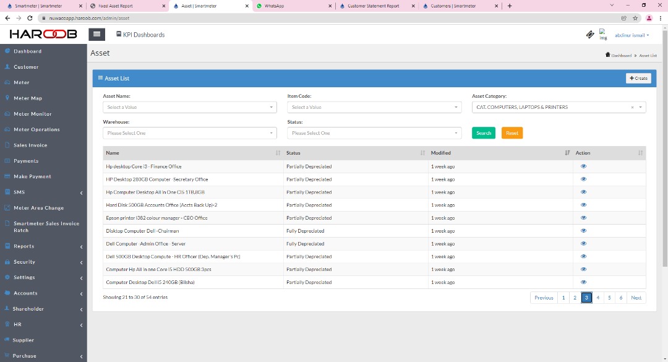
Task: Switch to Fixed Asset Report browser tab
Action: [x=127, y=6]
